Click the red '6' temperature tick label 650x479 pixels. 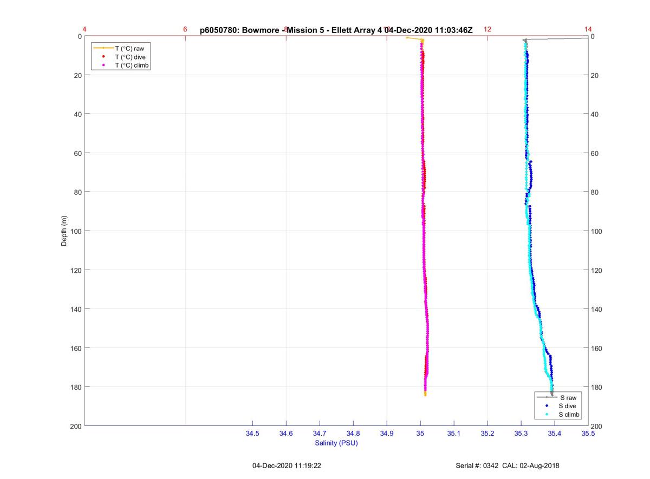click(x=185, y=29)
